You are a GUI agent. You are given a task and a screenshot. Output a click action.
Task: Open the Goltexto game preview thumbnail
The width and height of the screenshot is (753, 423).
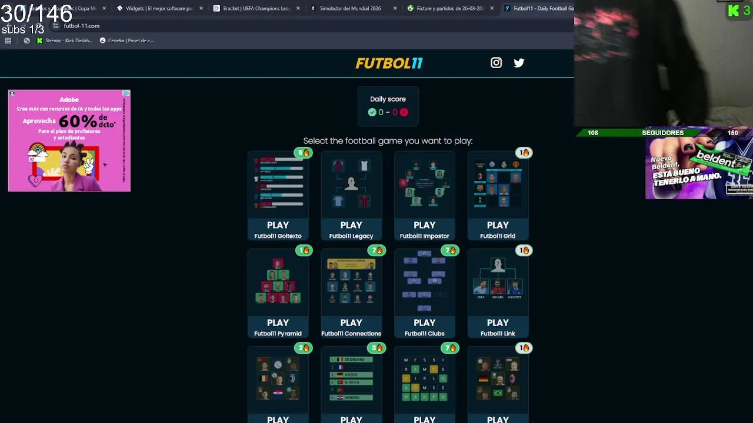(x=278, y=183)
